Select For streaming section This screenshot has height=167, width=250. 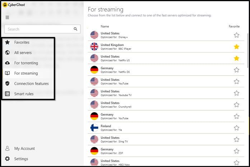[x=26, y=73]
